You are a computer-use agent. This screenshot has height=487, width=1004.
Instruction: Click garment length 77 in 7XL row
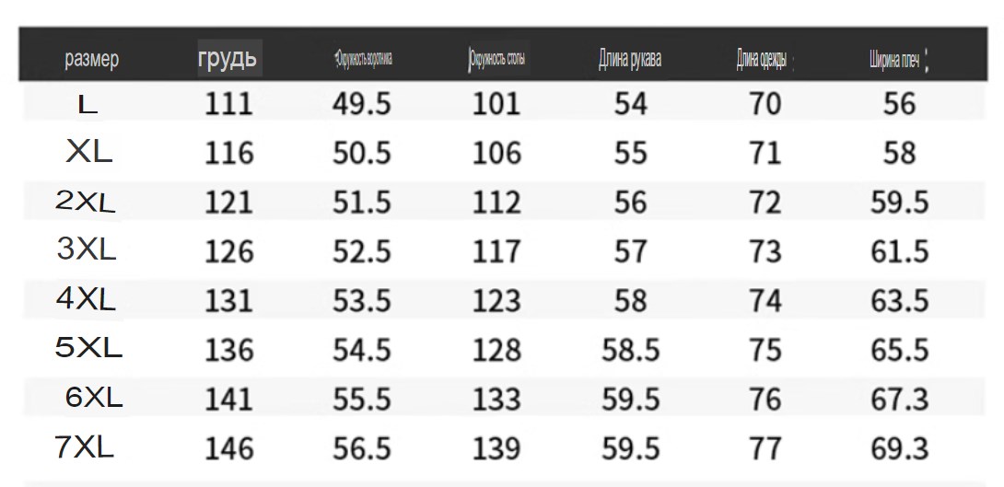765,448
